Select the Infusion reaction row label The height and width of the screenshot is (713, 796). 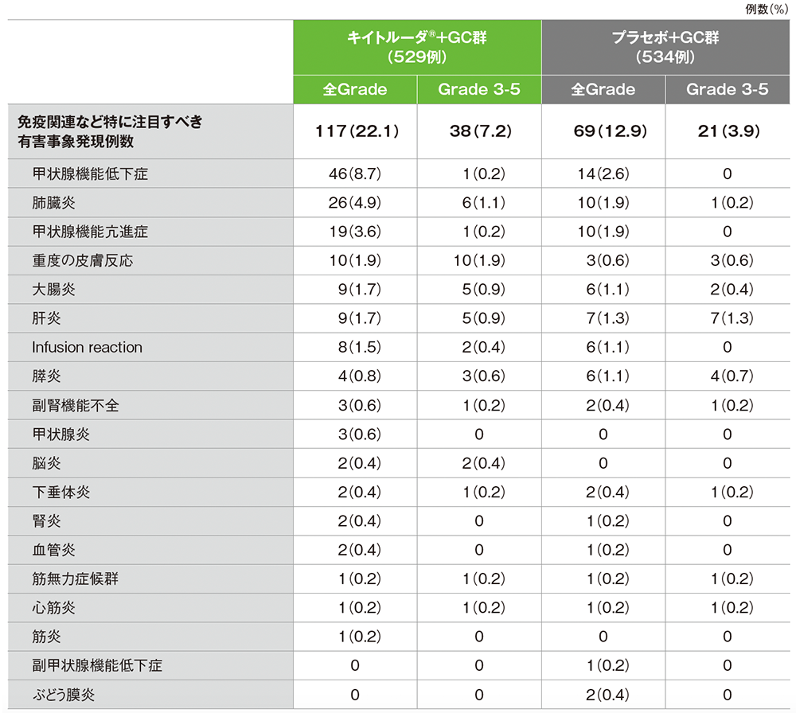pyautogui.click(x=87, y=347)
